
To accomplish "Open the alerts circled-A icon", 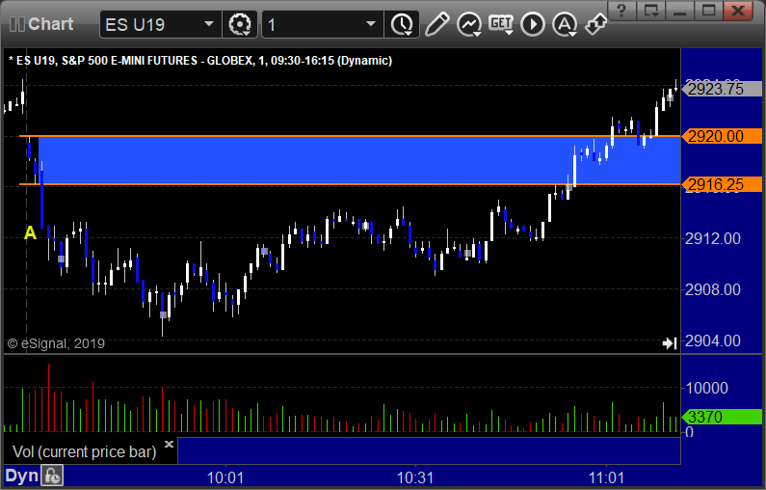I will coord(565,24).
